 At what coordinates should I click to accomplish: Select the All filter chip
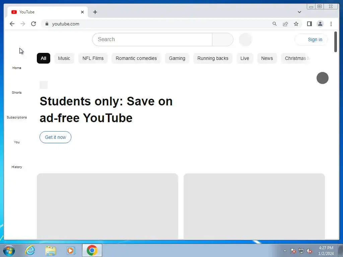tap(44, 58)
